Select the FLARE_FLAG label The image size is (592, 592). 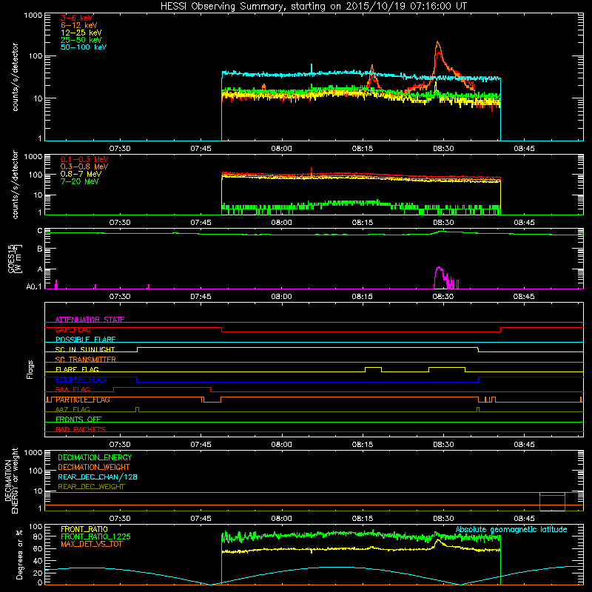click(x=77, y=369)
